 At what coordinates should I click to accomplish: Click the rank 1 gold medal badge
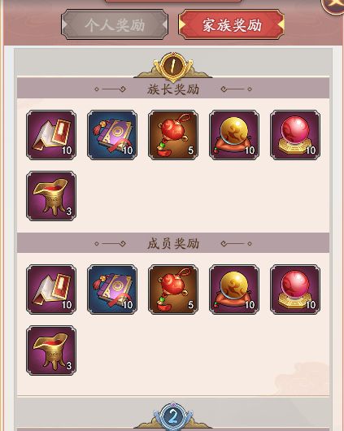(173, 66)
